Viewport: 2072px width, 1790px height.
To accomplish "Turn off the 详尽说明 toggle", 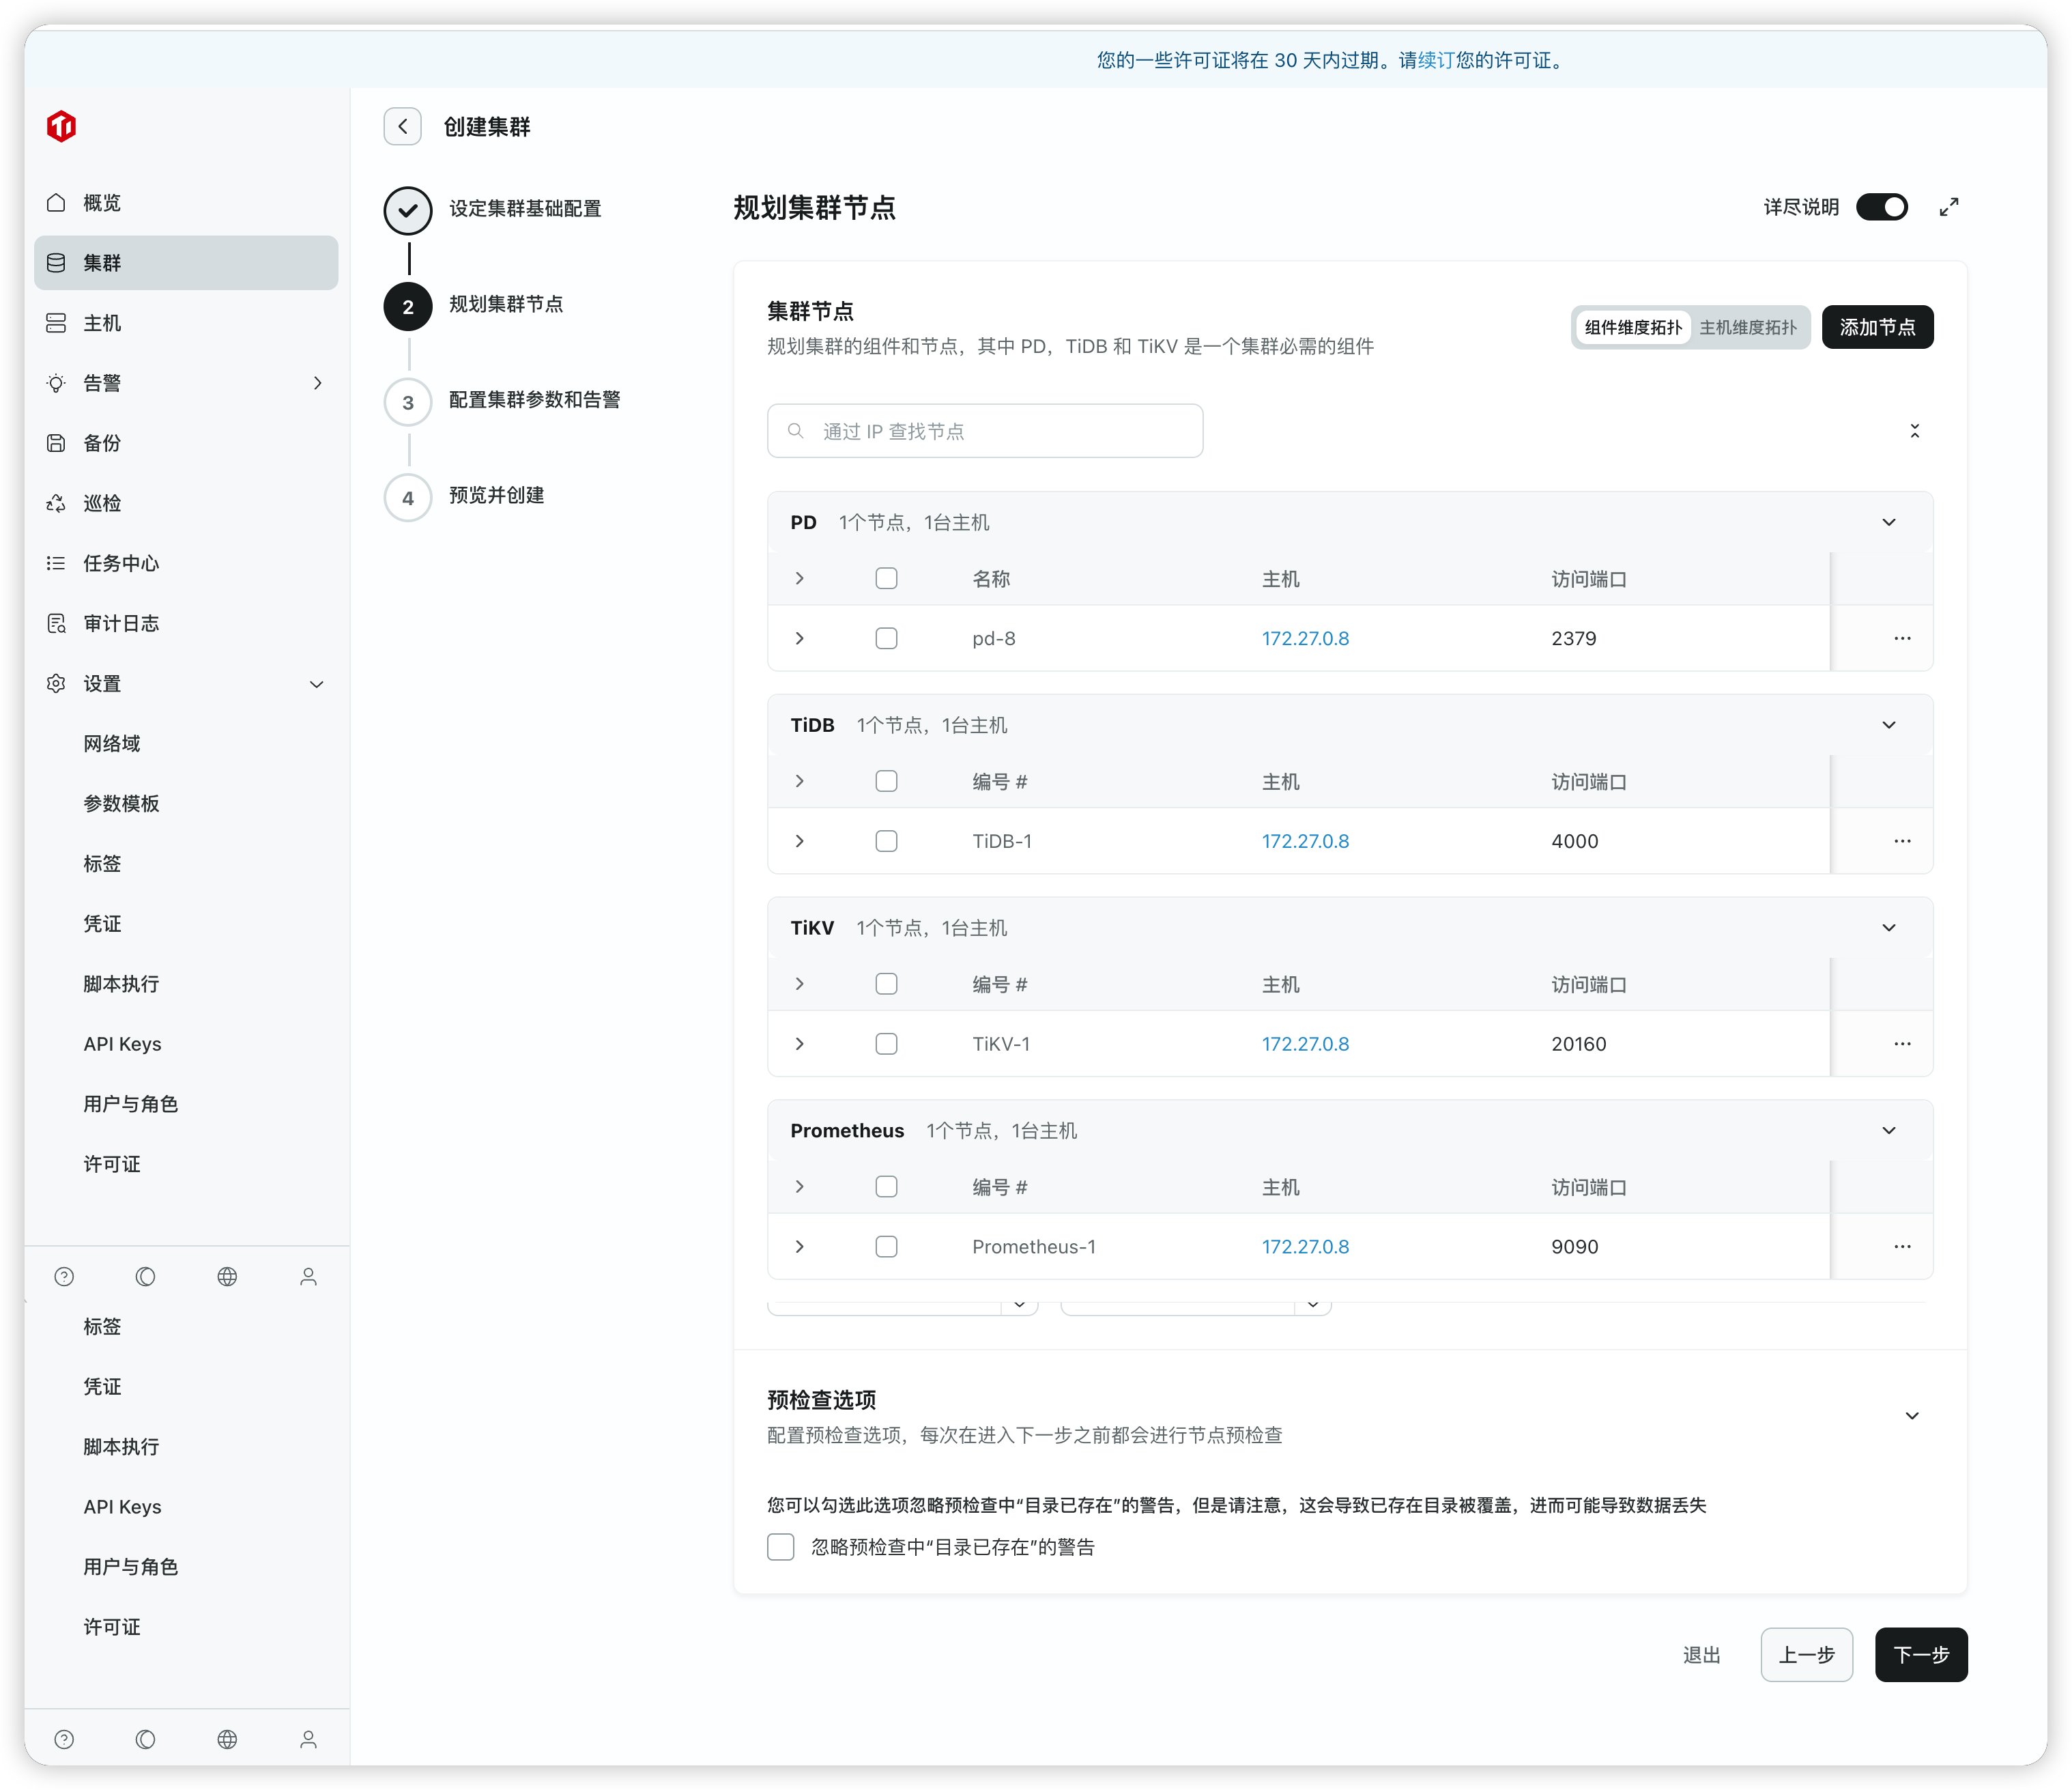I will (1881, 207).
